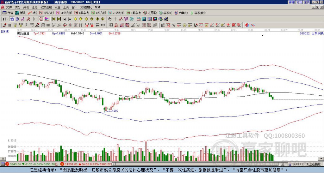
Task: Open the 江恩轮 Gann wheel
Action: (150, 13)
